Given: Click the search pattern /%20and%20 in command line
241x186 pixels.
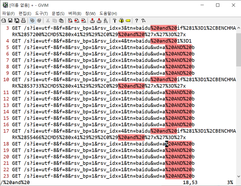Looking at the screenshot, I should pyautogui.click(x=15, y=183).
